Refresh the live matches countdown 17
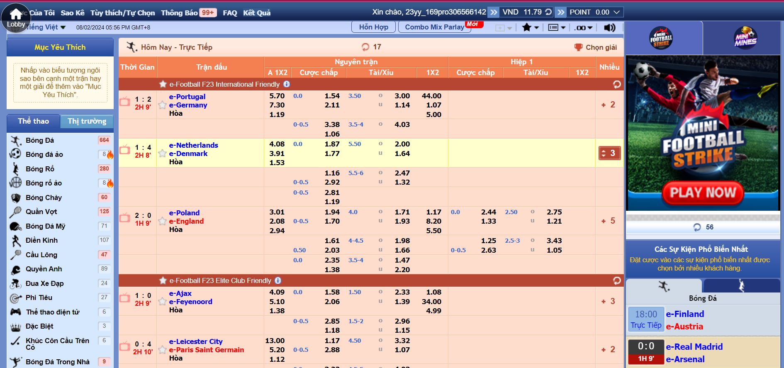This screenshot has width=784, height=368. (x=365, y=47)
